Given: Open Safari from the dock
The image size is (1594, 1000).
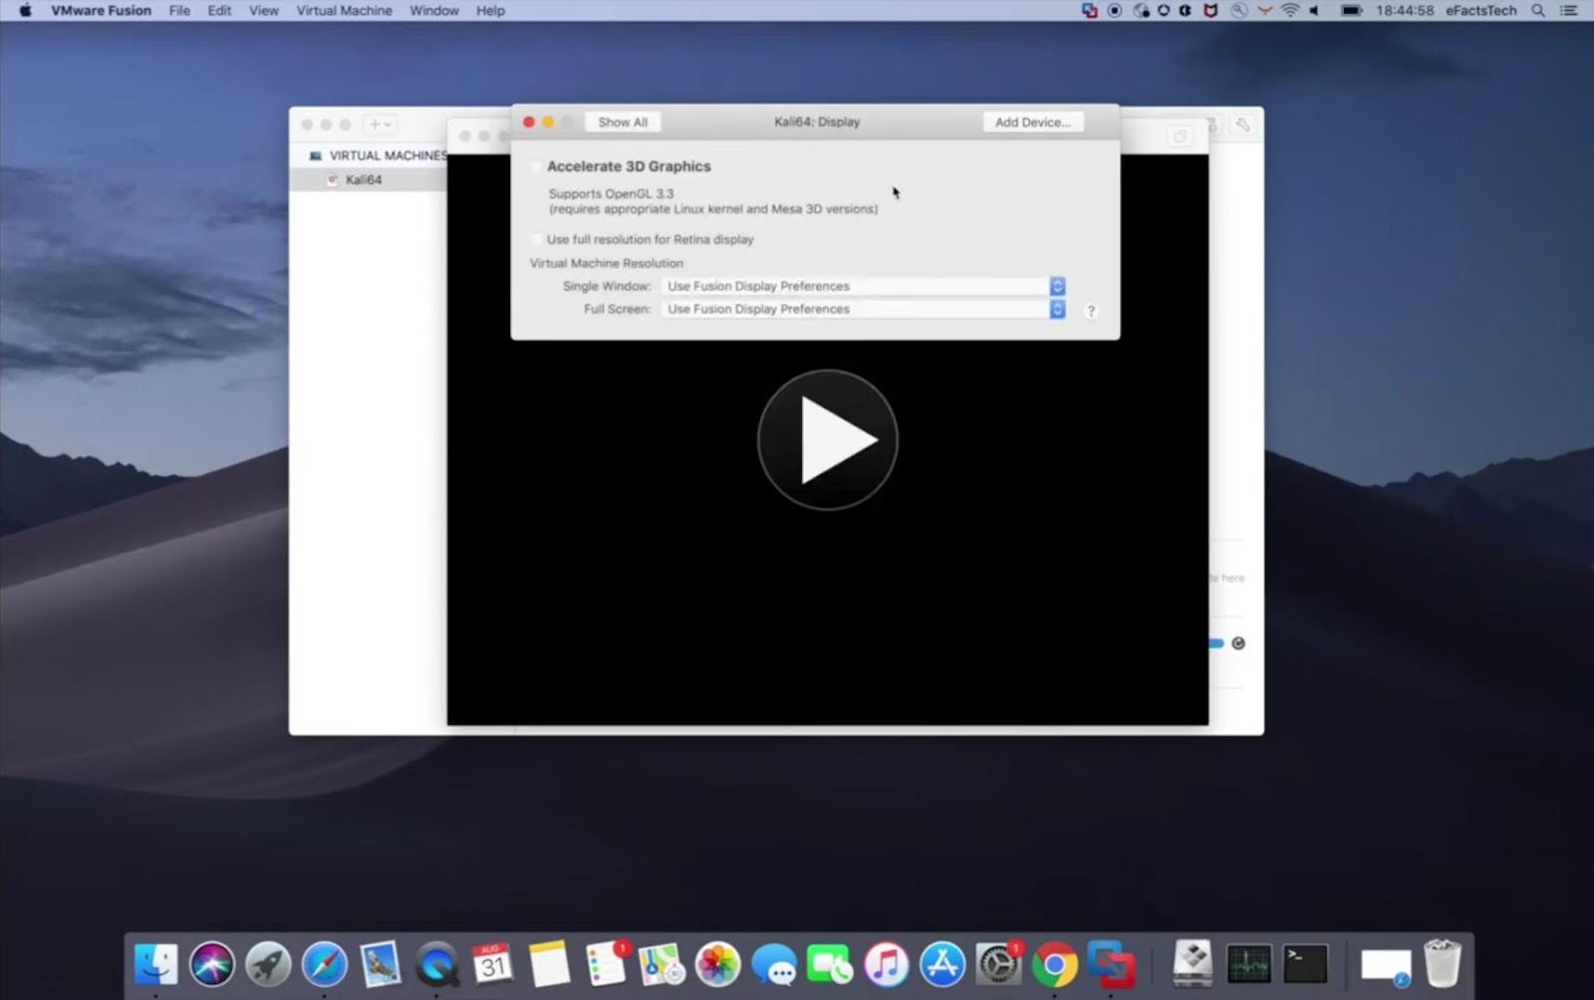Looking at the screenshot, I should [x=325, y=964].
